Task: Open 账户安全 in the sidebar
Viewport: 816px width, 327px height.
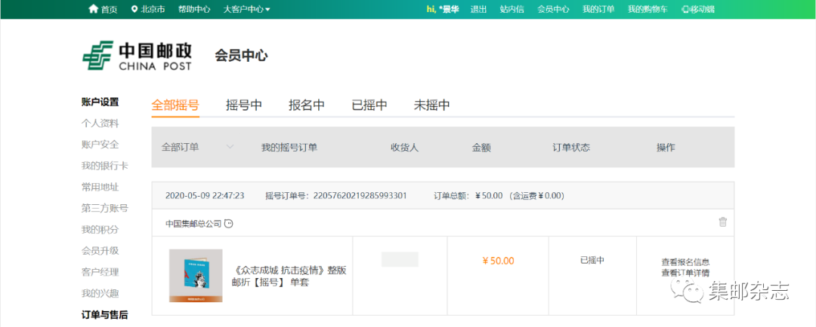Action: [x=100, y=145]
